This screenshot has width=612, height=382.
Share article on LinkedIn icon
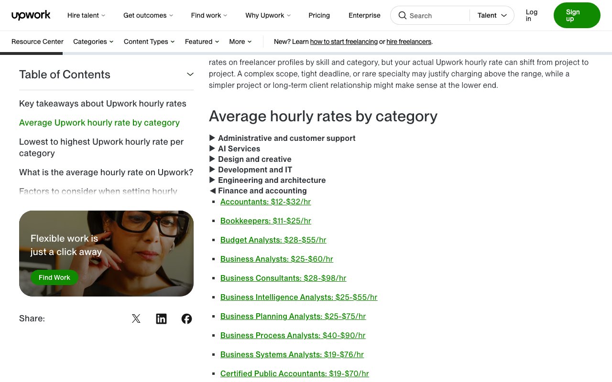click(x=162, y=318)
